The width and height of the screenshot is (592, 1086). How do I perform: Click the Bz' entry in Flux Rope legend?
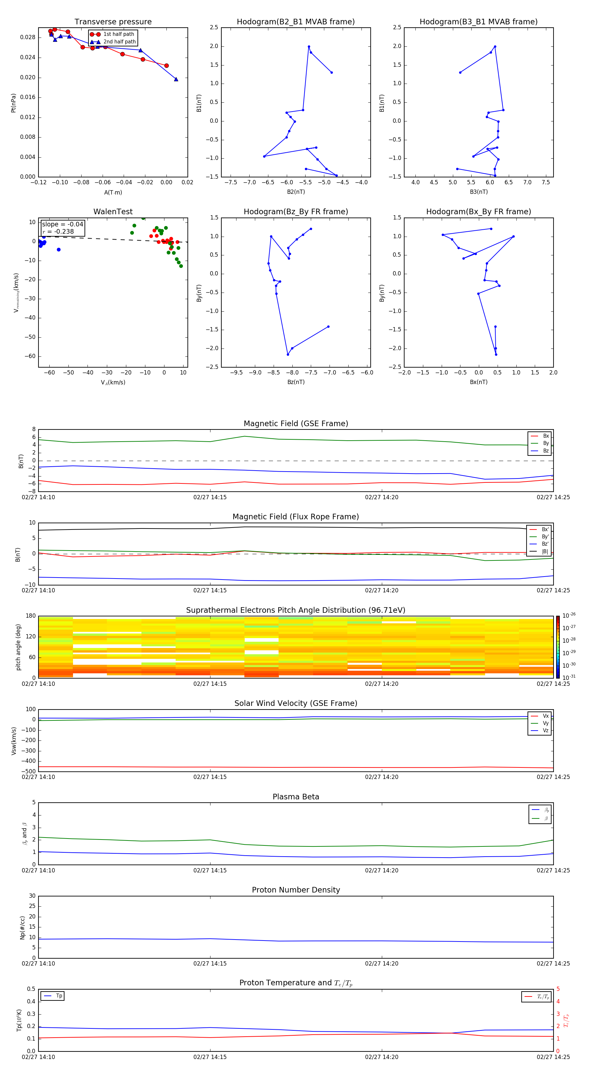point(539,544)
